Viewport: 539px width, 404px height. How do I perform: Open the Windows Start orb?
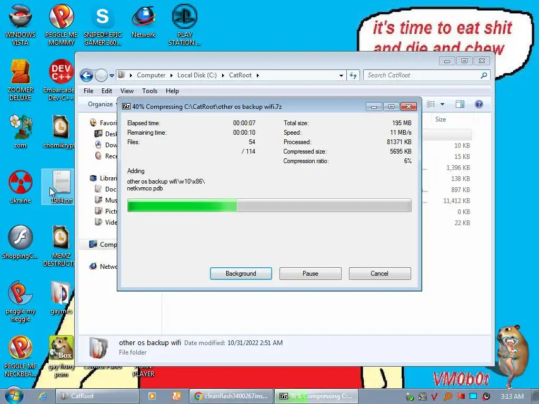(14, 396)
